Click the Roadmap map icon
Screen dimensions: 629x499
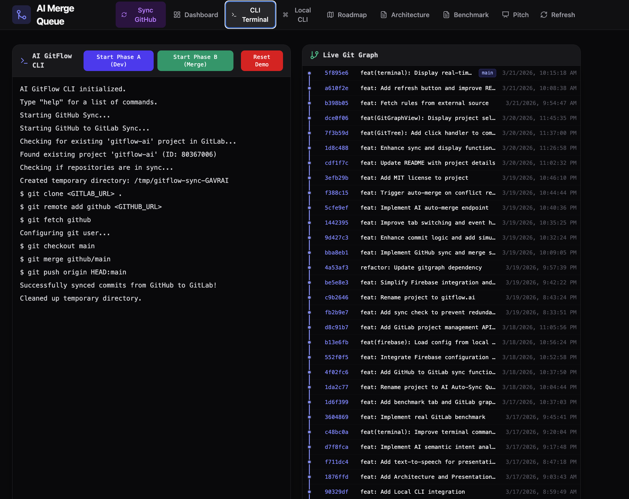tap(330, 15)
